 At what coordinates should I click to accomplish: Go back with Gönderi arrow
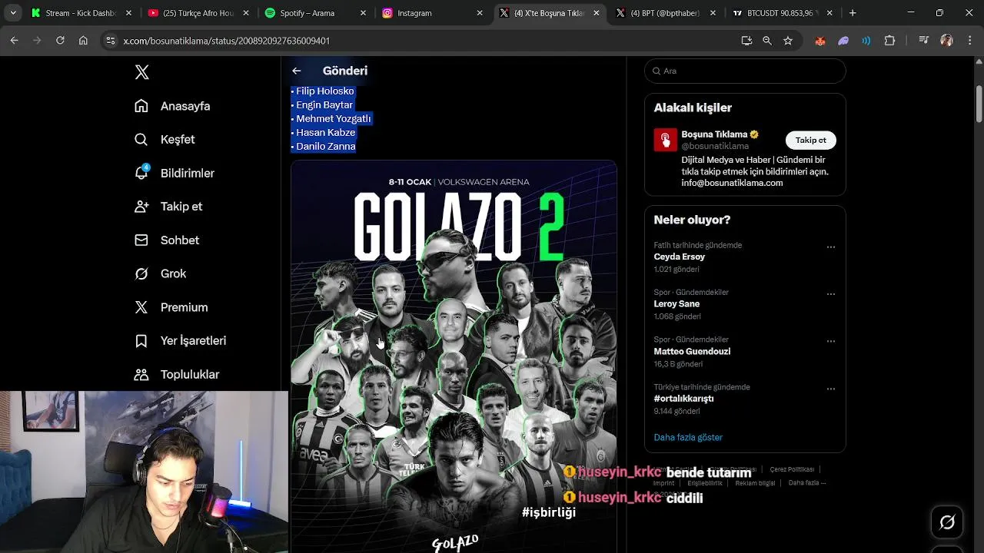click(297, 71)
